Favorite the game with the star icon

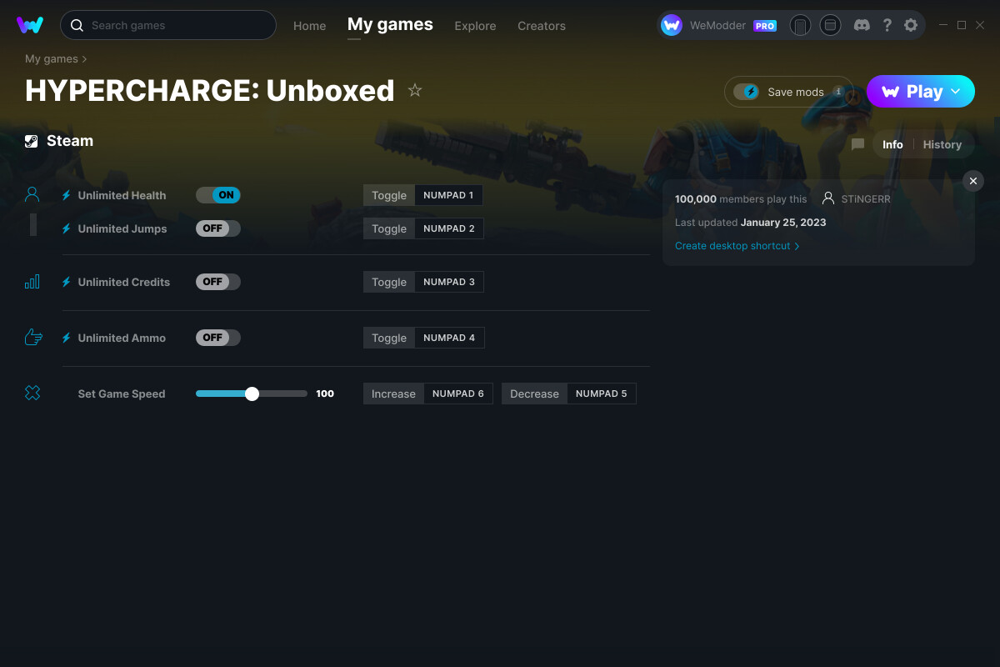[415, 90]
